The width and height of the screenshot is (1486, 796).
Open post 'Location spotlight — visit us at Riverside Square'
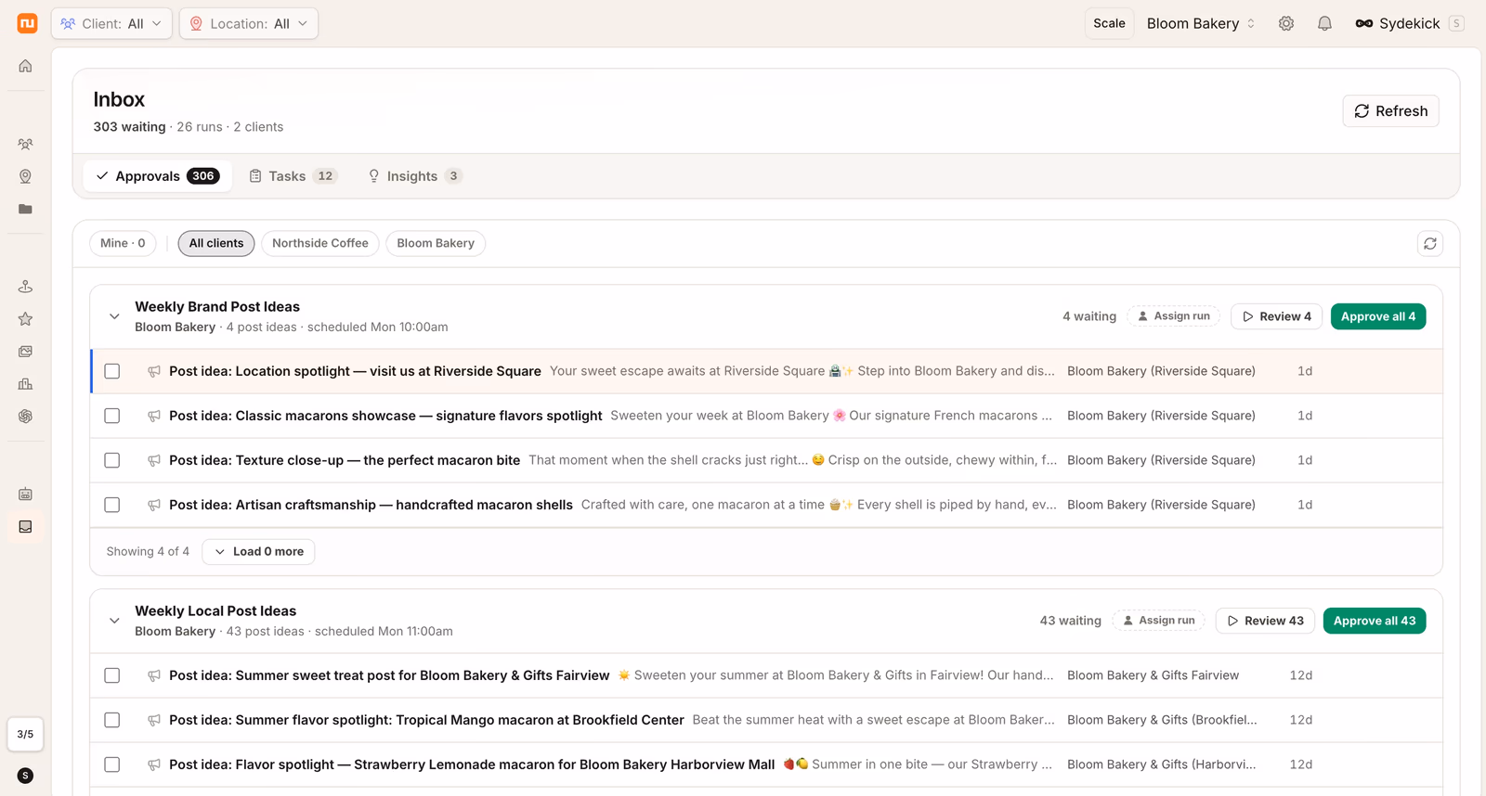click(x=355, y=371)
